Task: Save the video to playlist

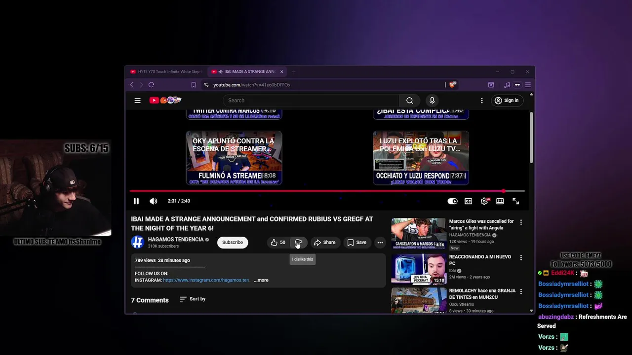Action: coord(357,243)
